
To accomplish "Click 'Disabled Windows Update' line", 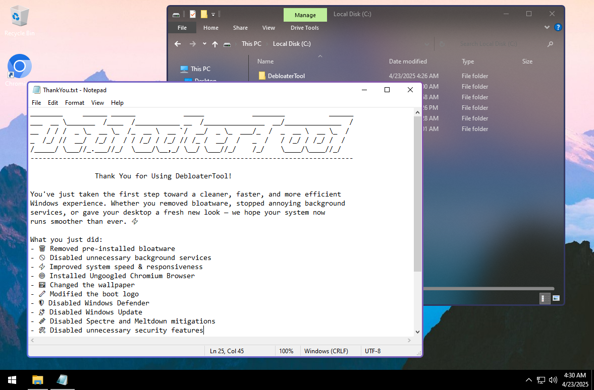I will 96,312.
